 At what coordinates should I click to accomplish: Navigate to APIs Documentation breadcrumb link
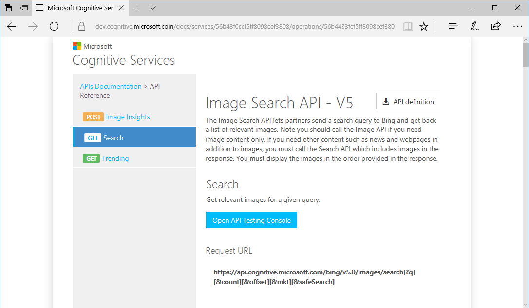click(x=111, y=86)
